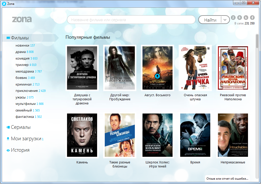261x184 pixels.
Task: Open the Сериалы section
Action: click(x=21, y=127)
